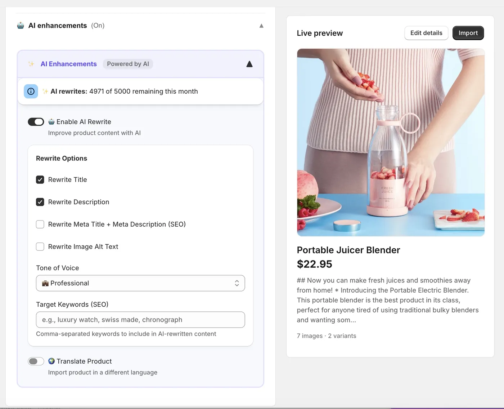This screenshot has height=409, width=504.
Task: Click the sparkle icon before AI rewrites text
Action: (x=45, y=91)
